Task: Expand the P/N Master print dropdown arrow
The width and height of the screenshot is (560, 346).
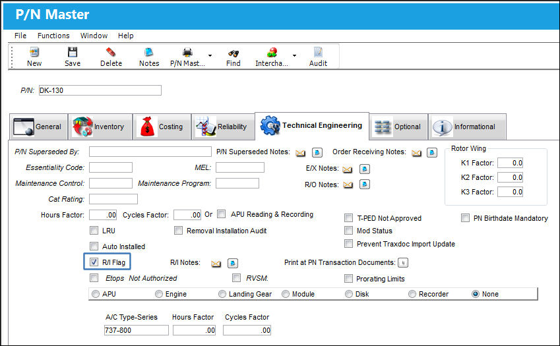Action: [x=210, y=55]
